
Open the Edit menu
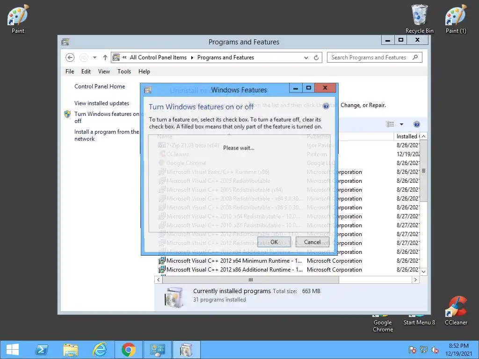tap(86, 72)
